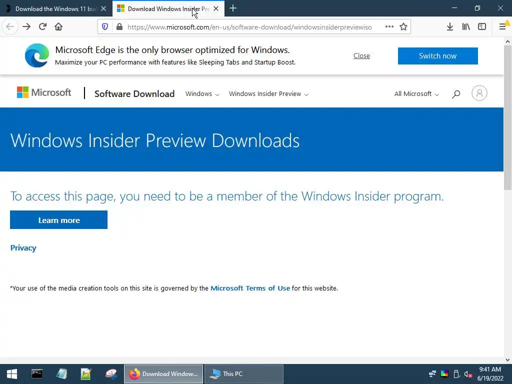This screenshot has width=512, height=384.
Task: Open the Firefox downloads panel
Action: pyautogui.click(x=450, y=27)
